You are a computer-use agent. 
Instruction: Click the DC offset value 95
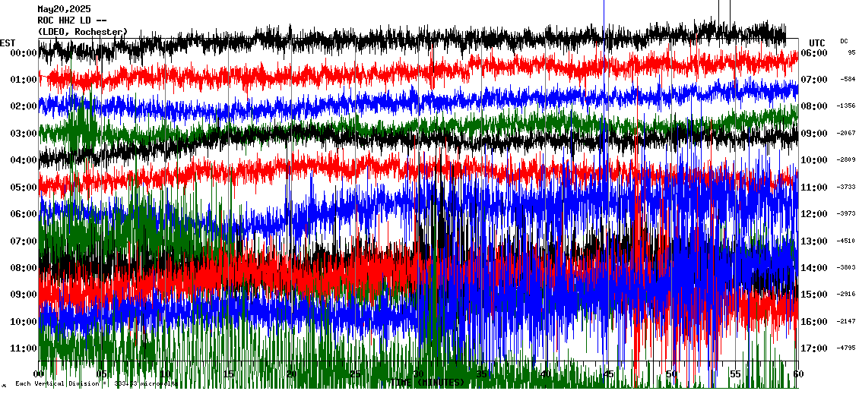[851, 53]
